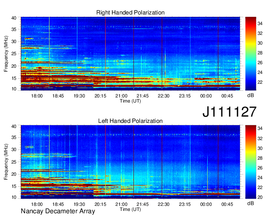Click the "30" label on the upper colorbar

pyautogui.click(x=260, y=43)
